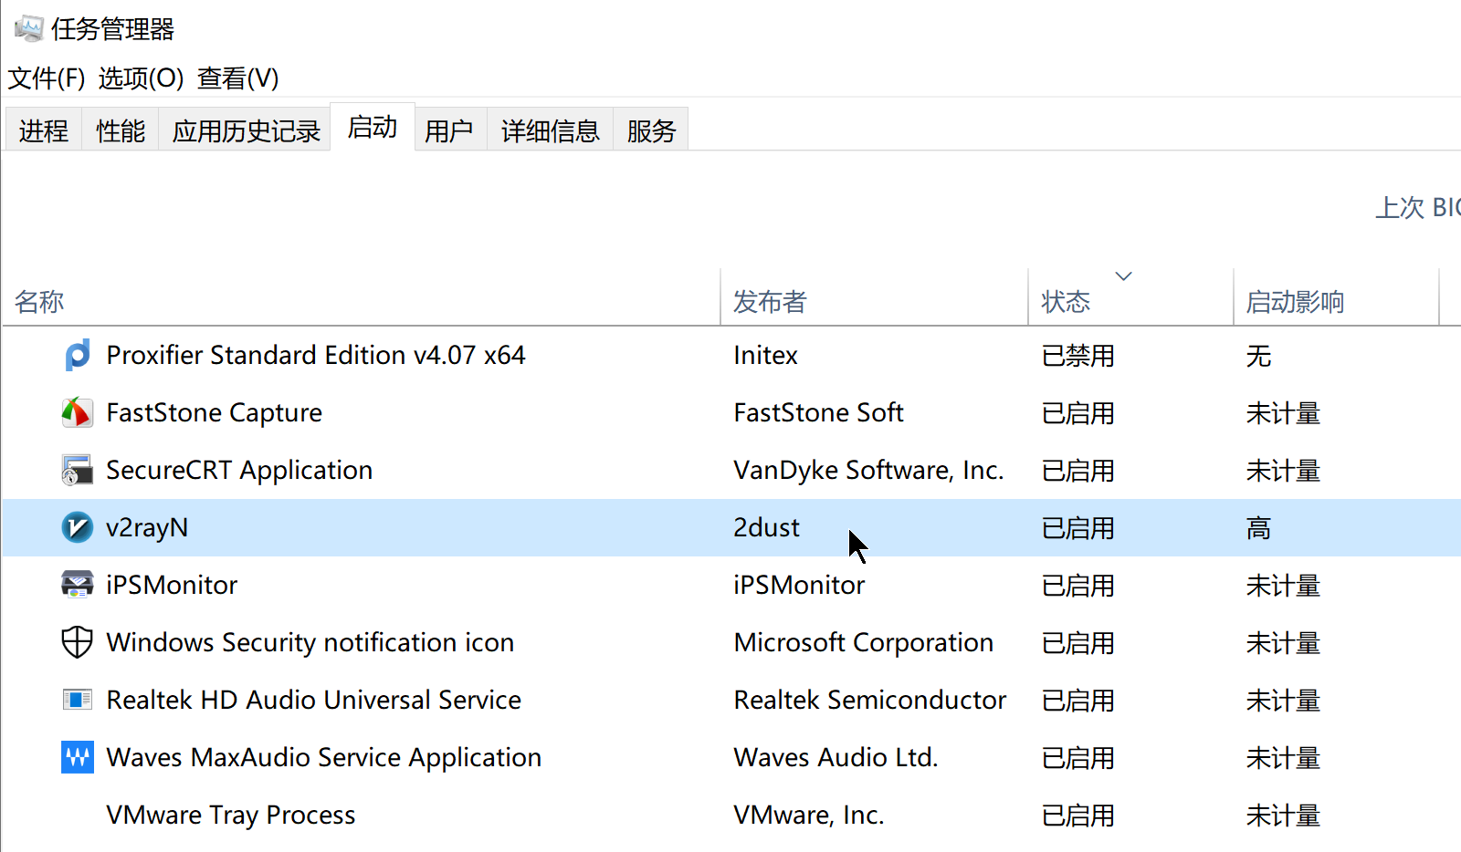Select Proxifier Standard Edition v4.07 x64 row
Viewport: 1461px width, 852px height.
pos(731,355)
